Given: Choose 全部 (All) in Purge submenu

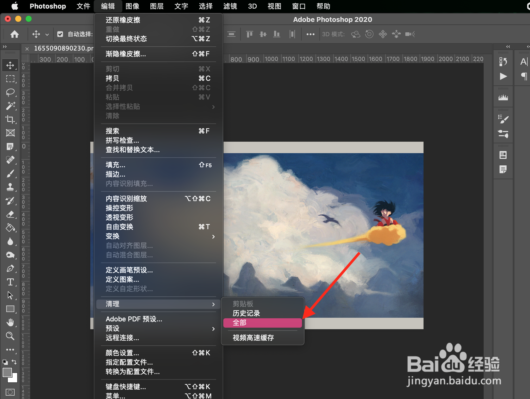Looking at the screenshot, I should coord(262,323).
